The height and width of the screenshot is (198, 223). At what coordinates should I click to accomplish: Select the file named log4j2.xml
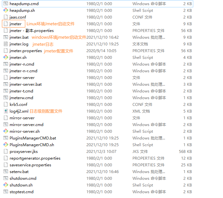pos(19,111)
